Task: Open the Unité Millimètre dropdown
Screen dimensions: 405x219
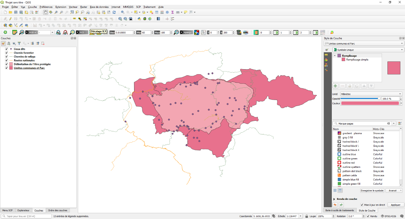Action: pyautogui.click(x=371, y=94)
